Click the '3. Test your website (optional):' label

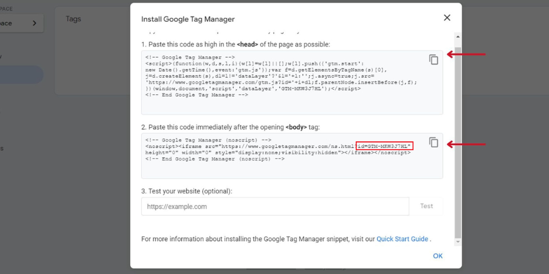pos(187,191)
